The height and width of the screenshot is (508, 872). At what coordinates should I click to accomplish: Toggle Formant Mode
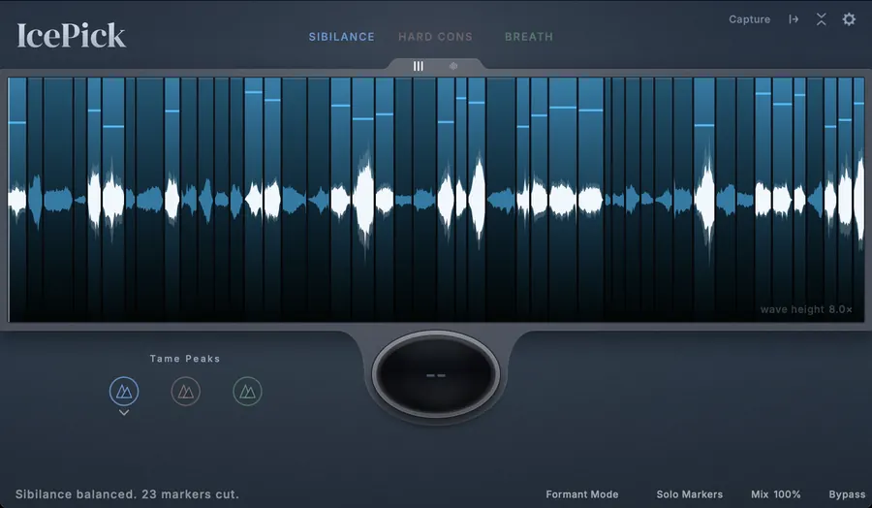(x=582, y=494)
